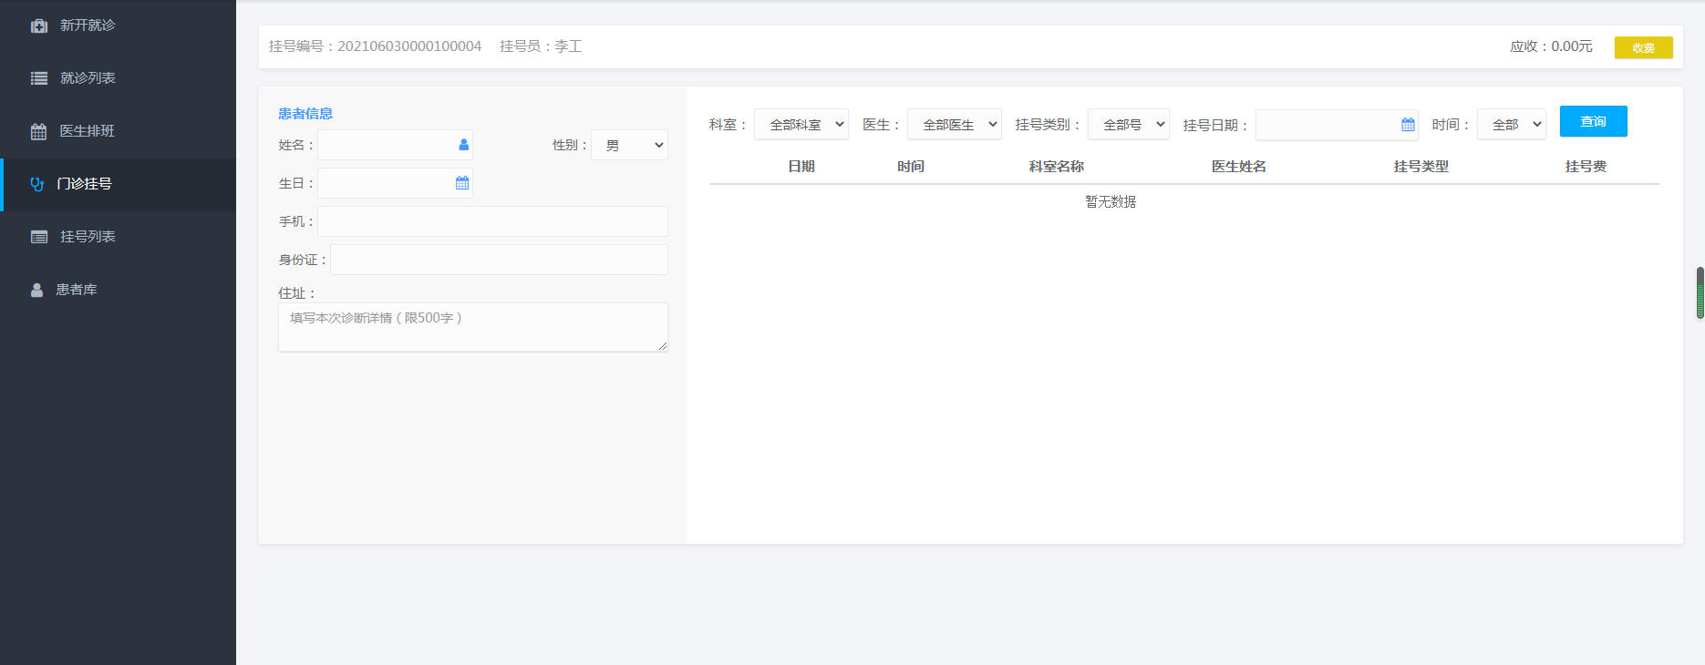The height and width of the screenshot is (665, 1705).
Task: Click the vertical page scrollbar handle
Action: [1700, 293]
